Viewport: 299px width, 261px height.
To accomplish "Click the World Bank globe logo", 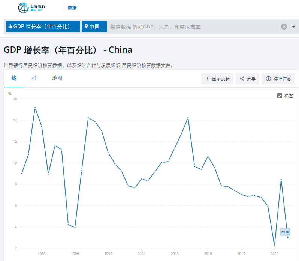I will tap(23, 7).
